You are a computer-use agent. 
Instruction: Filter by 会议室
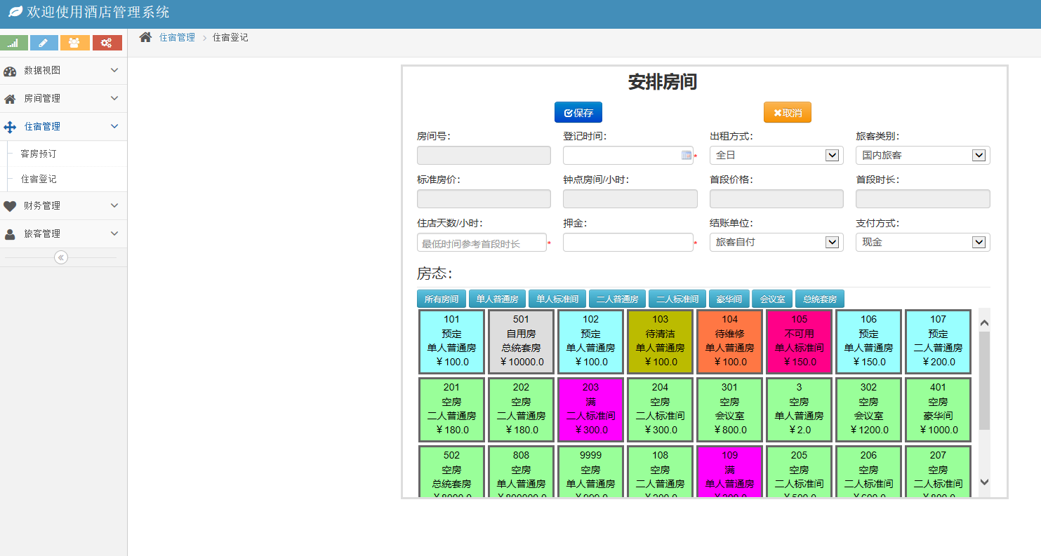(x=772, y=299)
